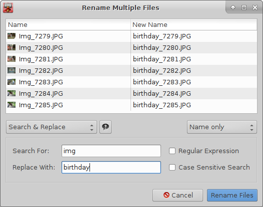The height and width of the screenshot is (207, 263).
Task: Sort by the Name column header
Action: [x=68, y=25]
